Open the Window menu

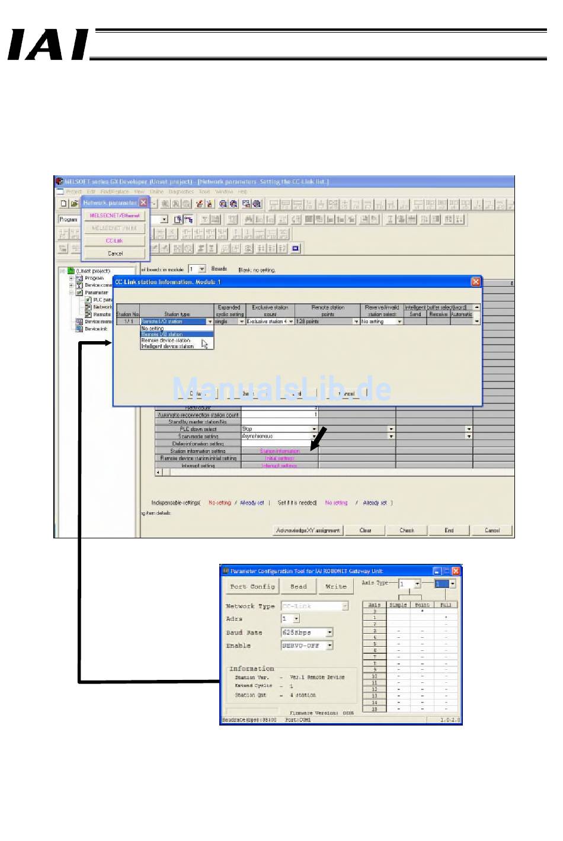click(224, 191)
